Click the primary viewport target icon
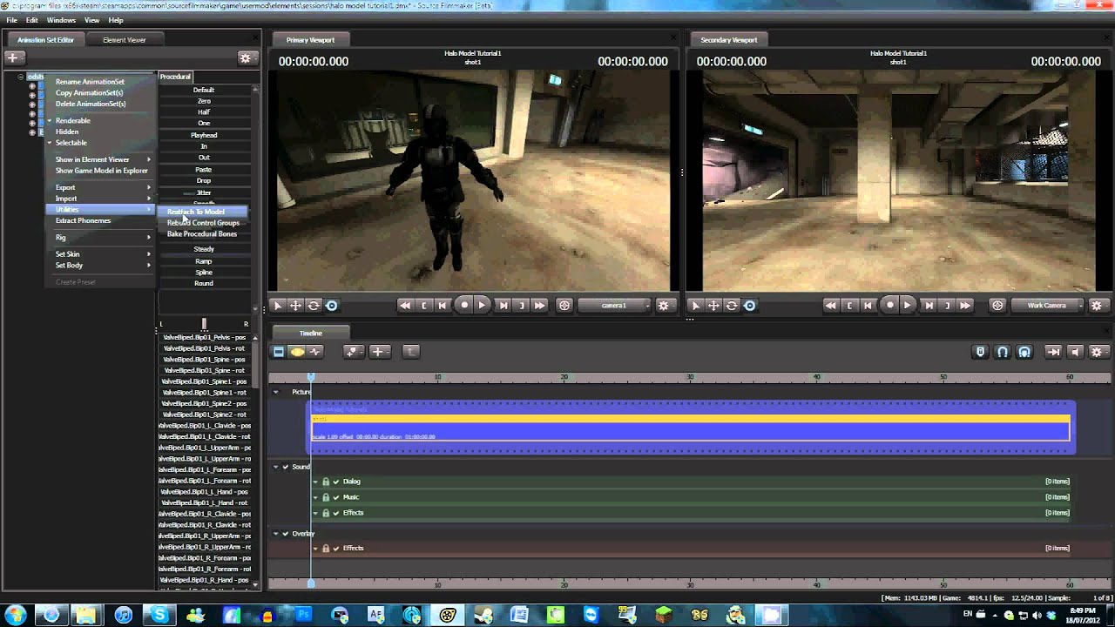Image resolution: width=1115 pixels, height=627 pixels. point(564,306)
